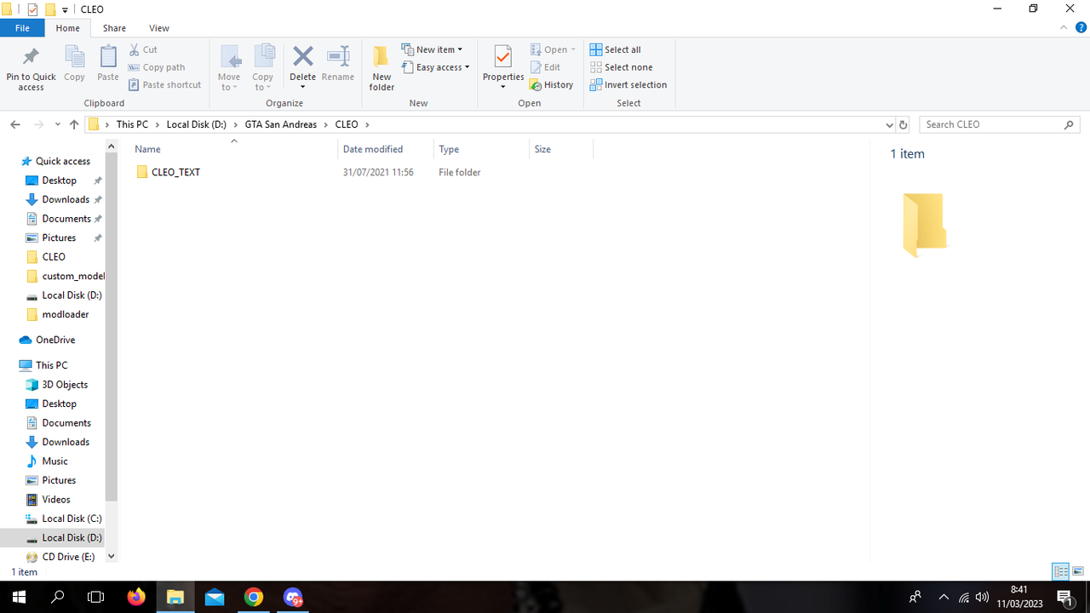Click Select all in ribbon
1090x613 pixels.
point(615,49)
